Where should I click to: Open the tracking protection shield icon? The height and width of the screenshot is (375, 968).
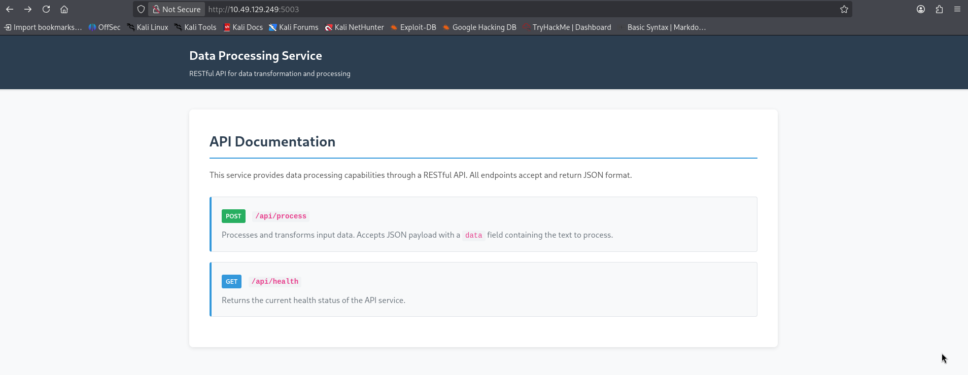tap(141, 9)
